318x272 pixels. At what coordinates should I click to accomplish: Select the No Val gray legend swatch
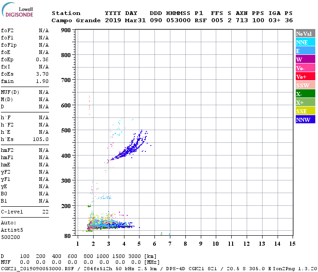305,34
